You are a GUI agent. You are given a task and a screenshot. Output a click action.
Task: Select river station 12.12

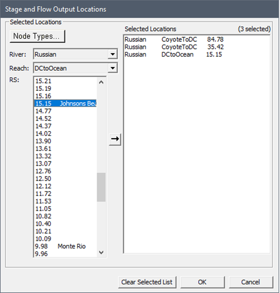pos(65,186)
